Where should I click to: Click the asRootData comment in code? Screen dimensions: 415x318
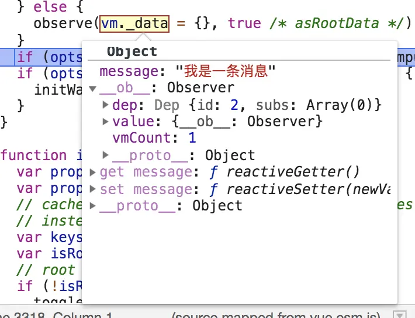point(337,23)
